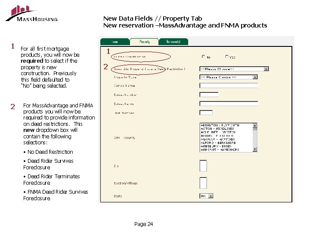
Task: Choose Yes for Is New Construction
Action: 227,57
